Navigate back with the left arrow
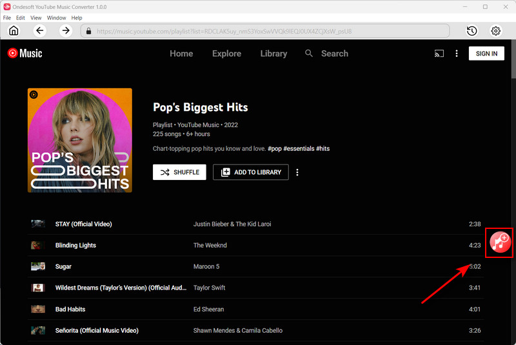Screen dimensions: 516x345 (40, 31)
